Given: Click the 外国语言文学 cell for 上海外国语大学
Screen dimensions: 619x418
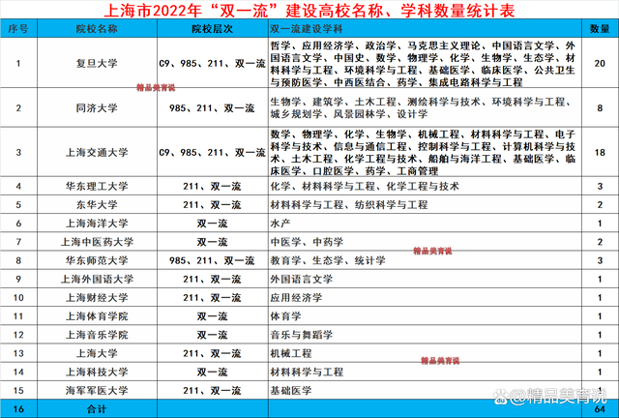Looking at the screenshot, I should click(x=425, y=279).
